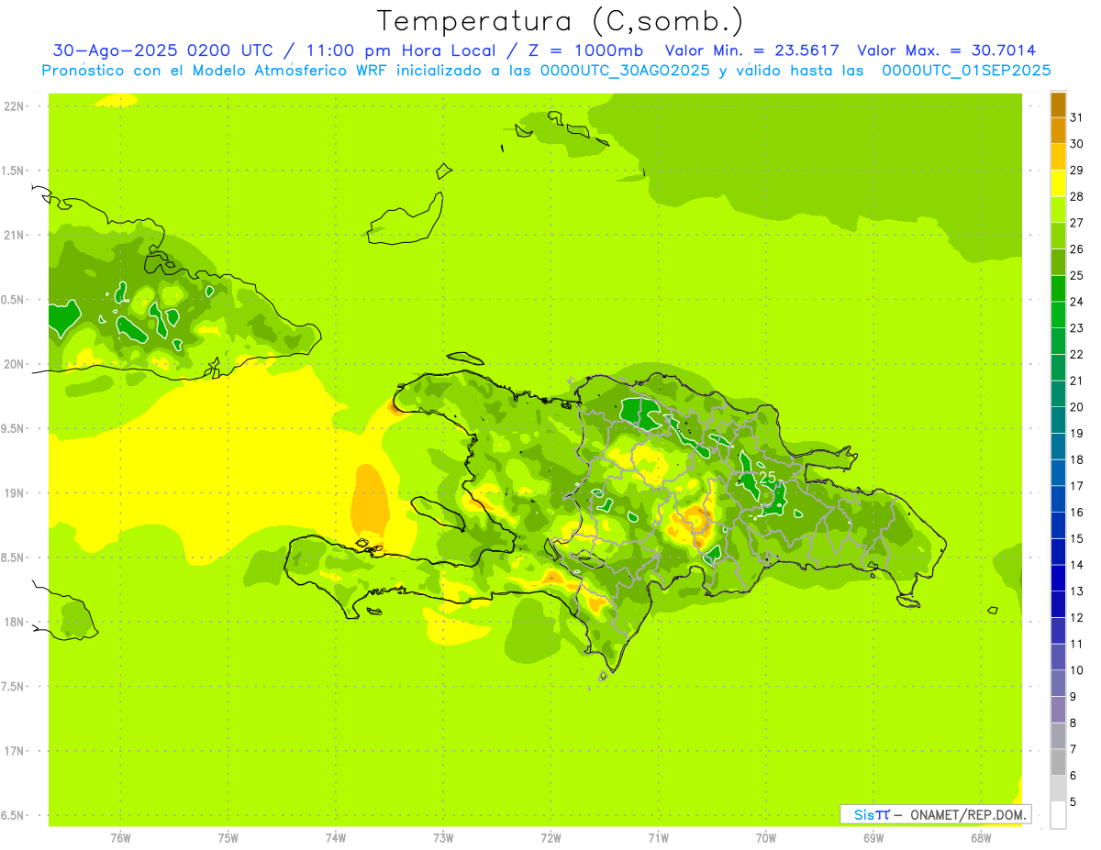The width and height of the screenshot is (1101, 850).
Task: Click the topmost dark orange legend swatch above 31
Action: [x=1058, y=105]
